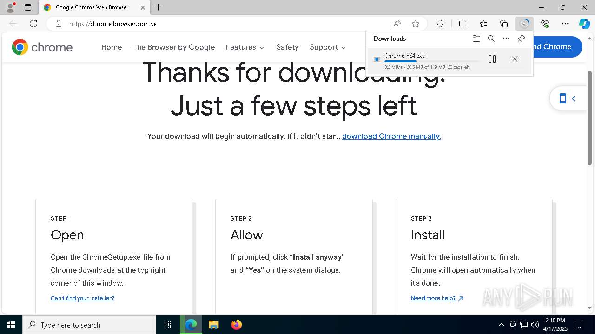The height and width of the screenshot is (334, 595).
Task: Launch the Copilot sidebar
Action: click(585, 24)
